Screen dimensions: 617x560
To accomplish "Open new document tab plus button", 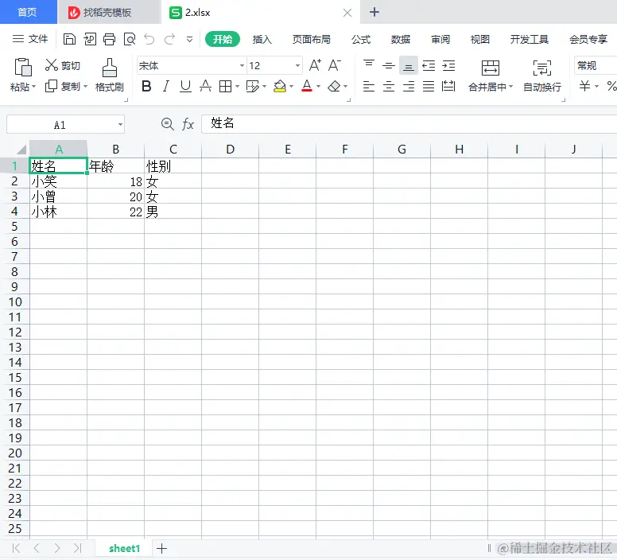I will coord(374,12).
